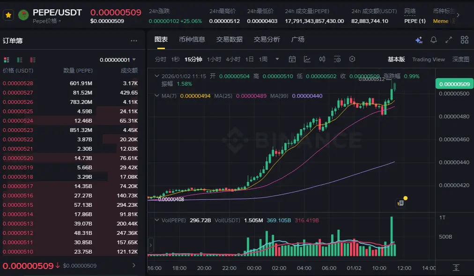The image size is (474, 276).
Task: Show asks-only order book view
Action: [33, 60]
